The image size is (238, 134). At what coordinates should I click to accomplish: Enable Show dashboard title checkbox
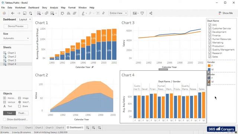(4, 119)
